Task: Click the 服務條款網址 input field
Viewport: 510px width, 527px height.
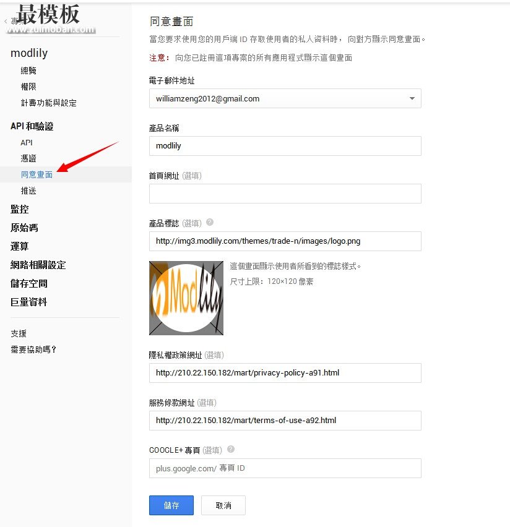Action: pos(285,421)
